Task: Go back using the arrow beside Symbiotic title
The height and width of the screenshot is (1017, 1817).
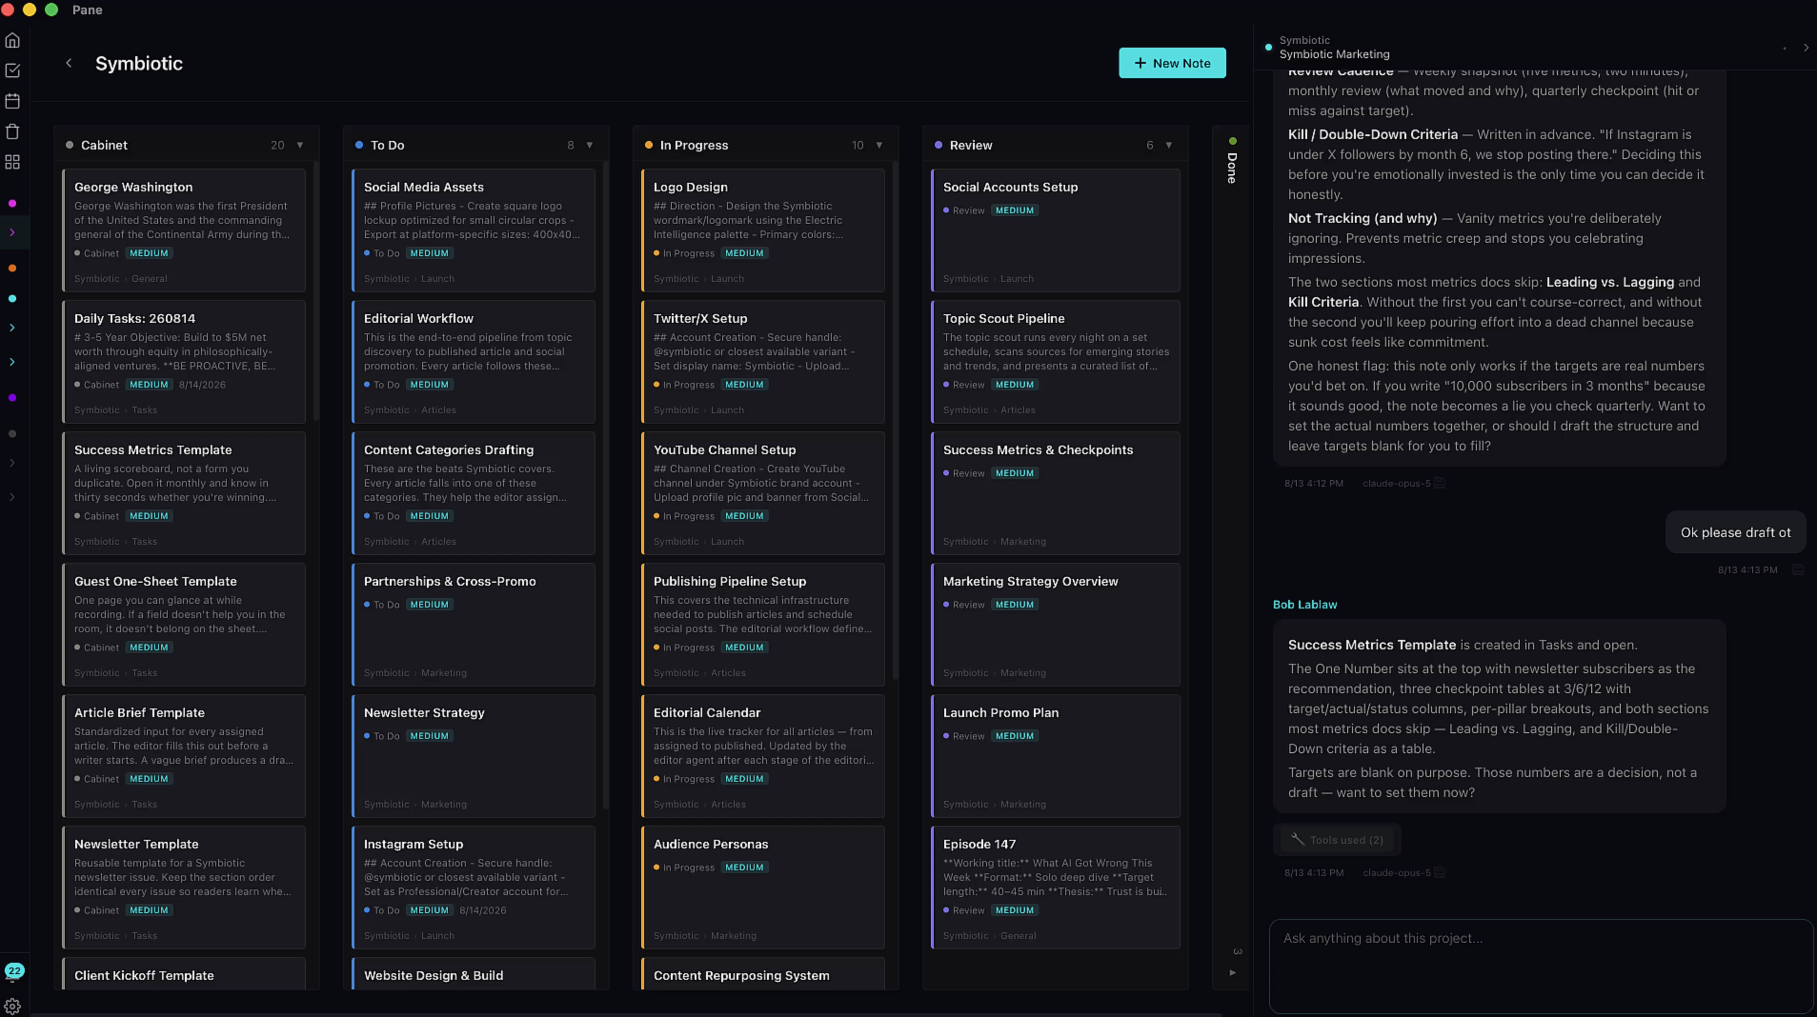Action: [69, 63]
